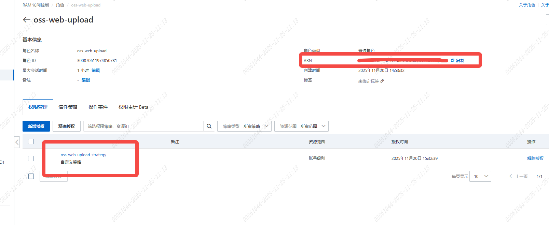Viewport: 549px width, 225px height.
Task: Toggle the select-all checkbox in table header
Action: [31, 141]
